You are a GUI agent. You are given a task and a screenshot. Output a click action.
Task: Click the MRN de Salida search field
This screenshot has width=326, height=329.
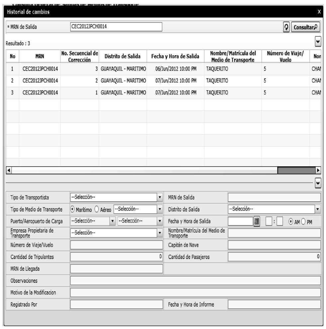coord(116,27)
